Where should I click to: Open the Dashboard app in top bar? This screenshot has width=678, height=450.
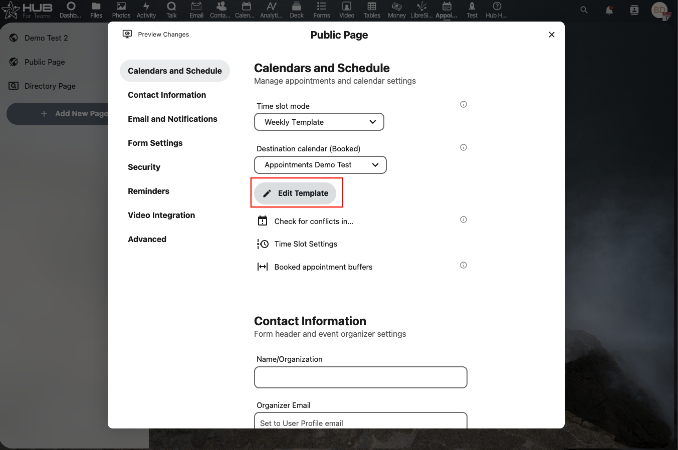[x=71, y=10]
